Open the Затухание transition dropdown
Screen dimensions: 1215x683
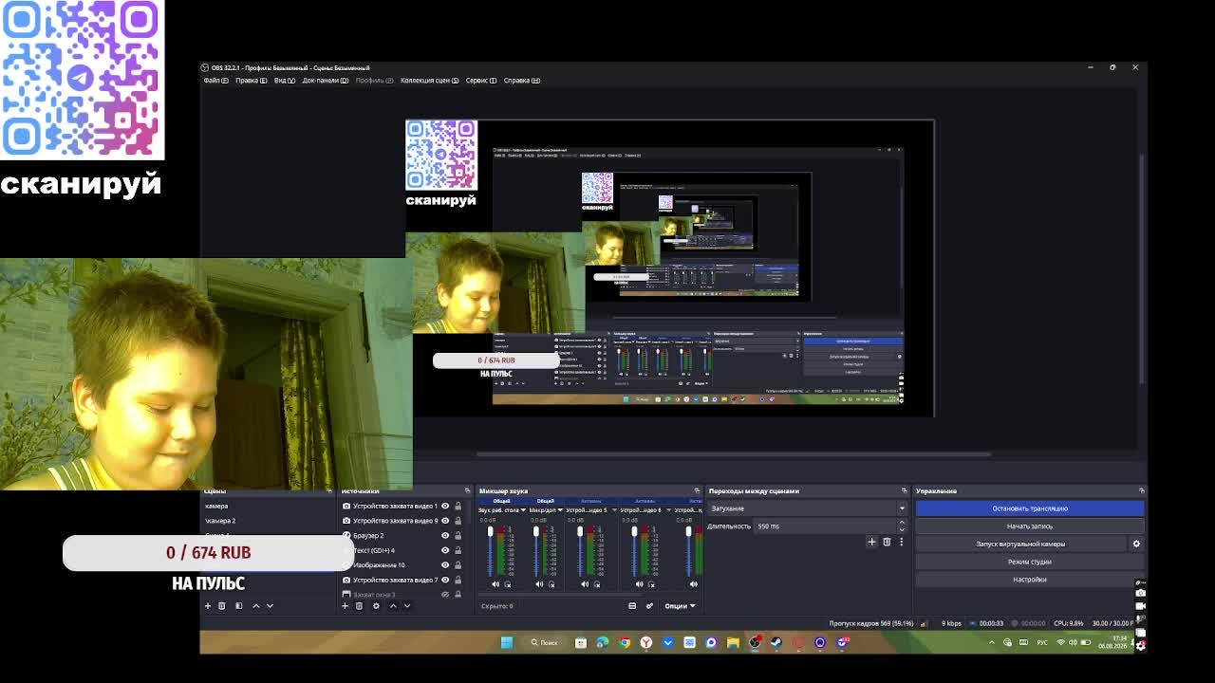[x=808, y=508]
